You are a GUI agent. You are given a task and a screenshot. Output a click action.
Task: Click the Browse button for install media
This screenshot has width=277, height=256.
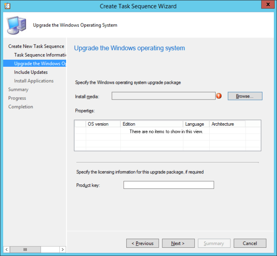coord(245,96)
